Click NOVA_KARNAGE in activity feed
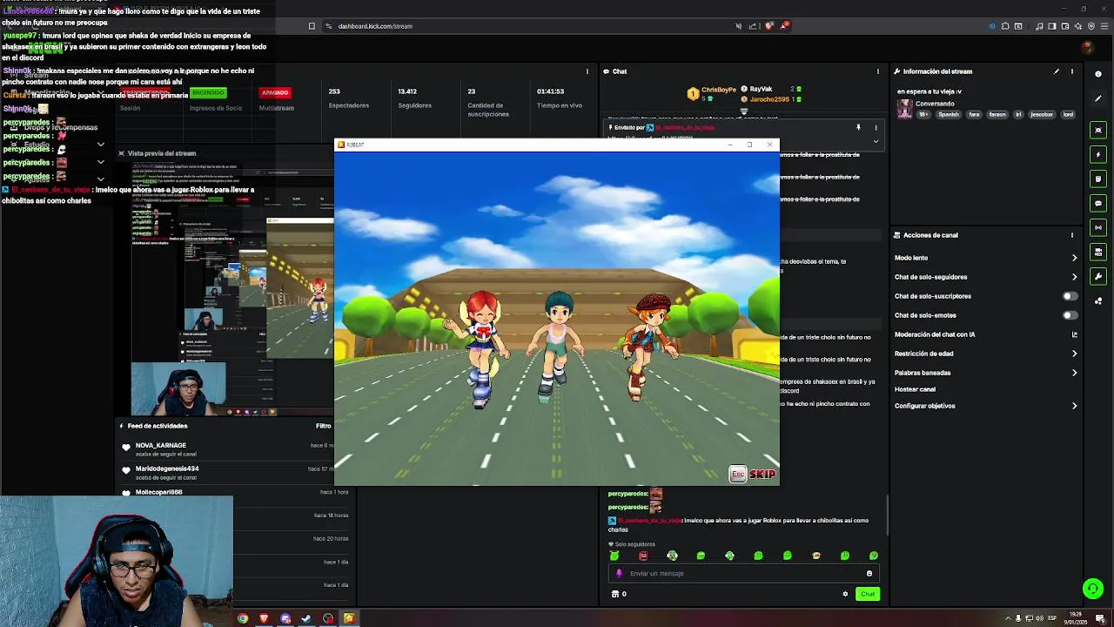This screenshot has width=1114, height=627. click(161, 445)
